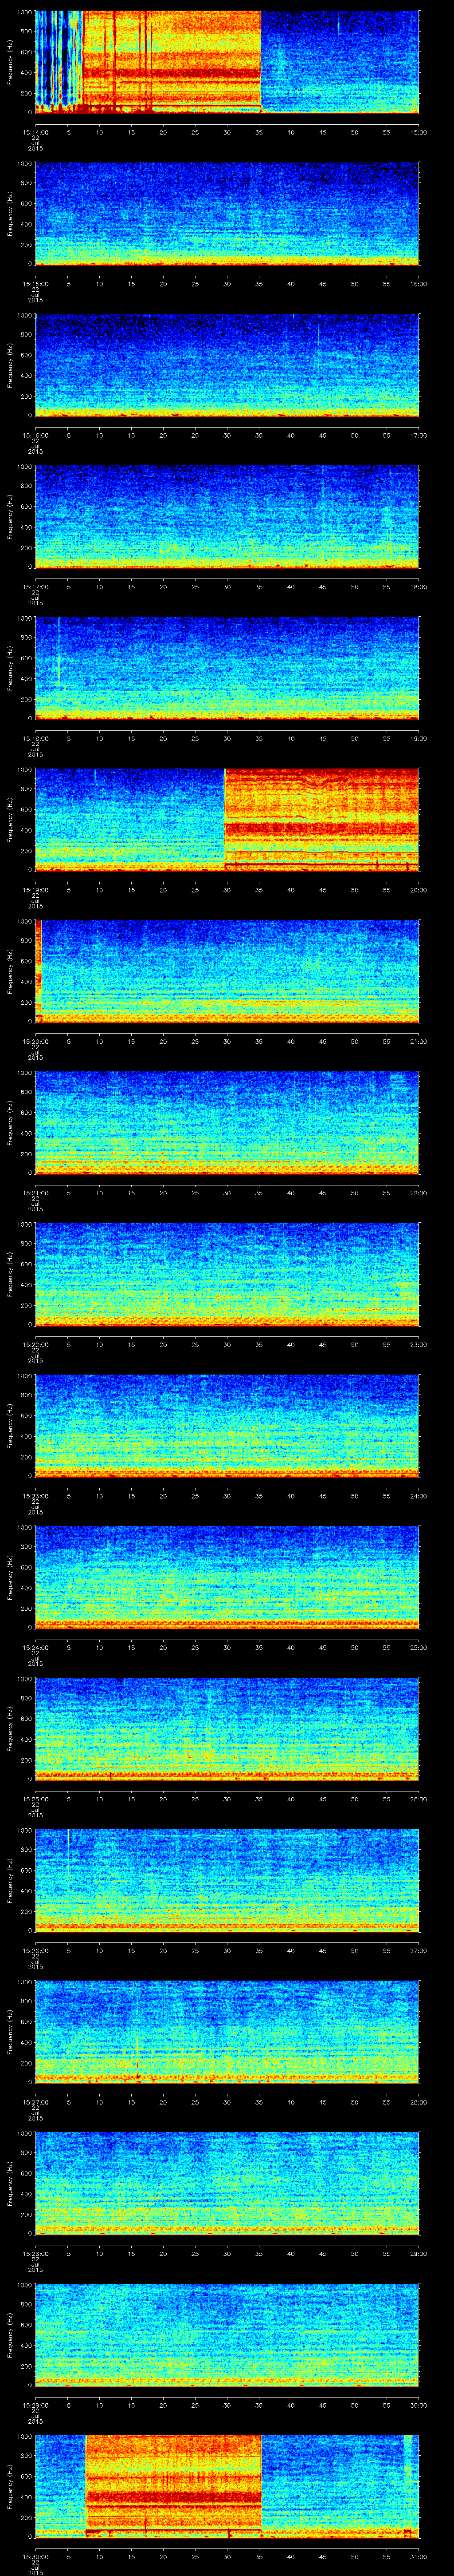Click the 24:00 end time label
Image resolution: width=454 pixels, height=2576 pixels.
418,1496
